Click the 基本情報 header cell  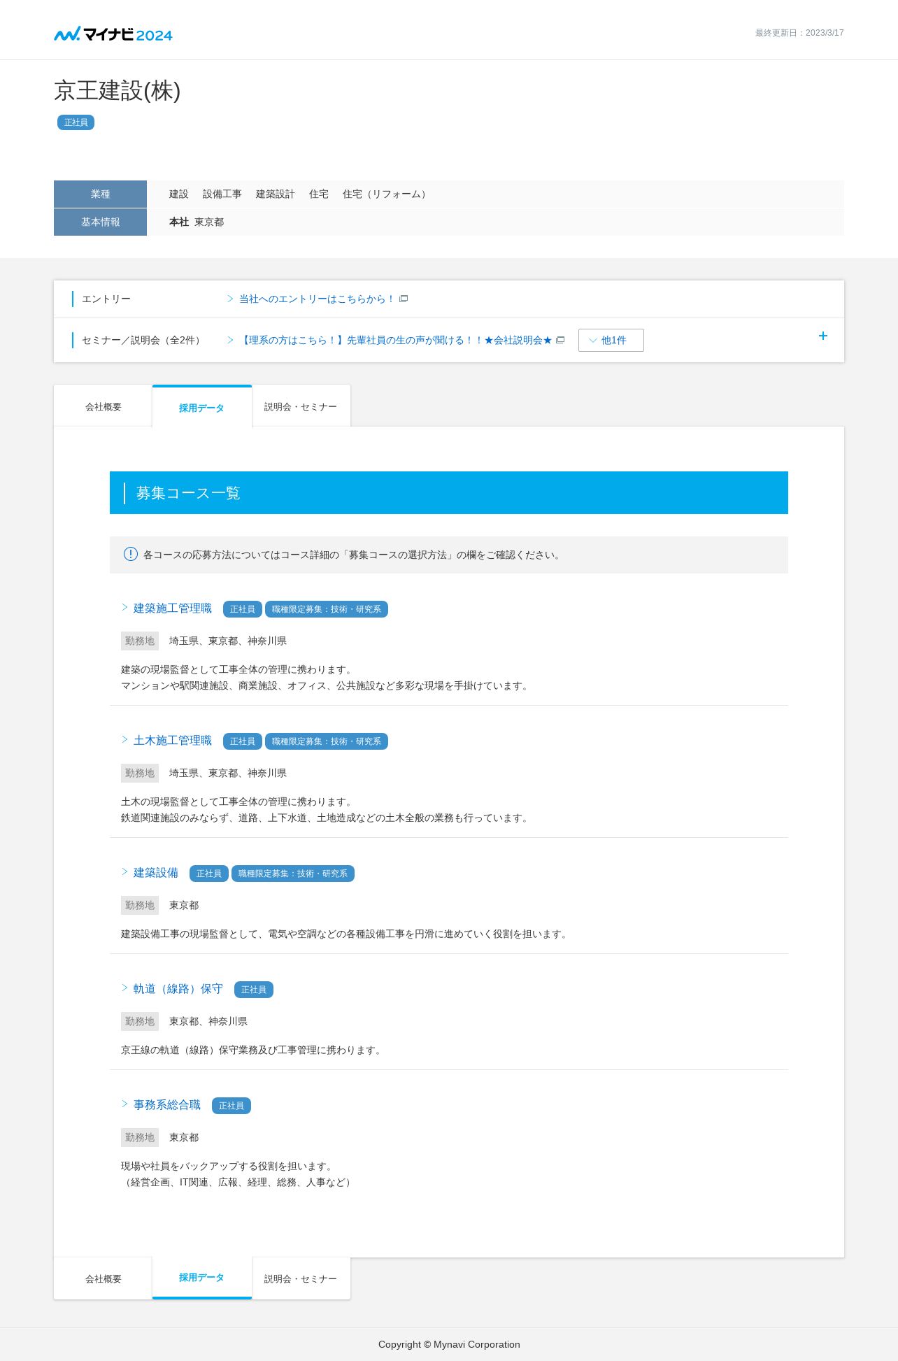click(100, 222)
